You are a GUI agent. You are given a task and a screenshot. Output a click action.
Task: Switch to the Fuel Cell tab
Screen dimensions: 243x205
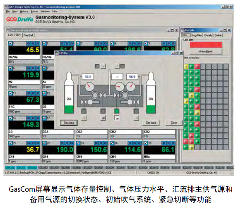click(29, 35)
